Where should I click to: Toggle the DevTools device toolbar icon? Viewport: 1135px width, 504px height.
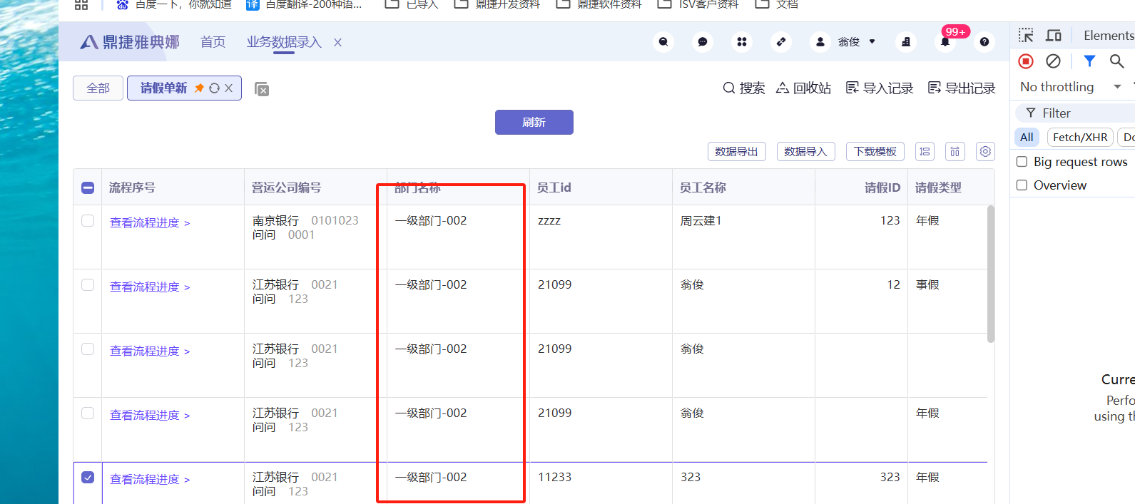click(1054, 35)
